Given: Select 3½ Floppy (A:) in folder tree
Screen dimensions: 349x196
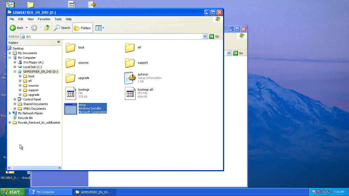Looking at the screenshot, I should (33, 62).
